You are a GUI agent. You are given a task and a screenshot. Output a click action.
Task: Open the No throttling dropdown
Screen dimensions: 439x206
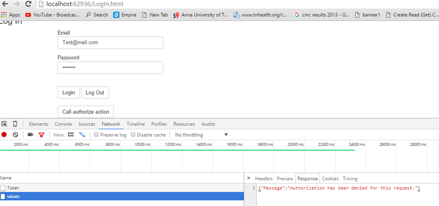click(x=201, y=135)
